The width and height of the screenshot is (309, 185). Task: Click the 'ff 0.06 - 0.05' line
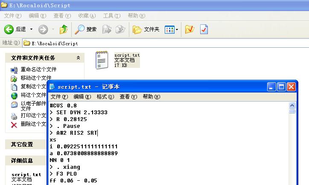click(x=73, y=181)
